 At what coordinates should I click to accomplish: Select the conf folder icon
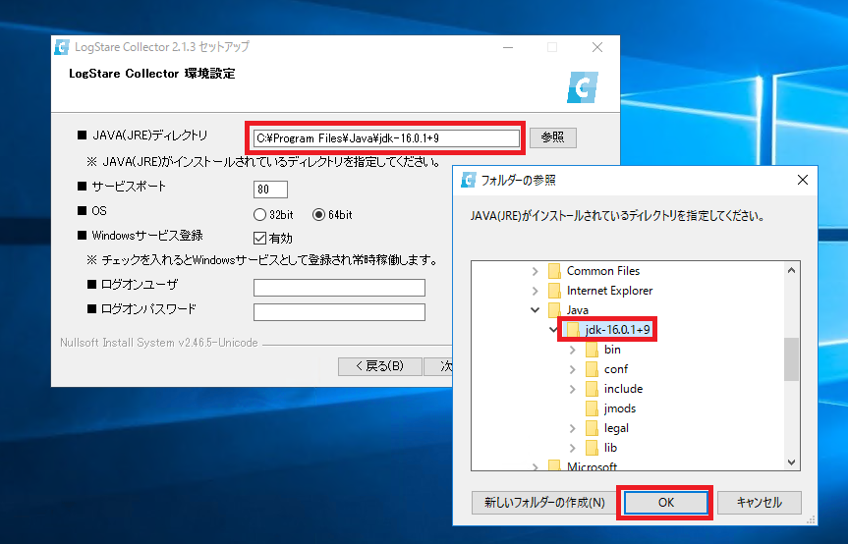593,369
